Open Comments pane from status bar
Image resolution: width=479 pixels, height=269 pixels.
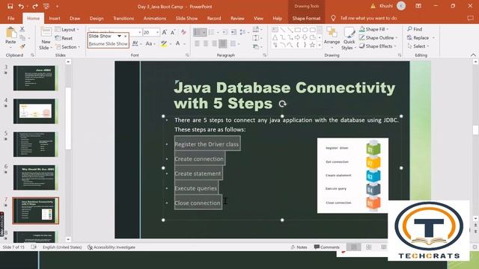click(326, 247)
